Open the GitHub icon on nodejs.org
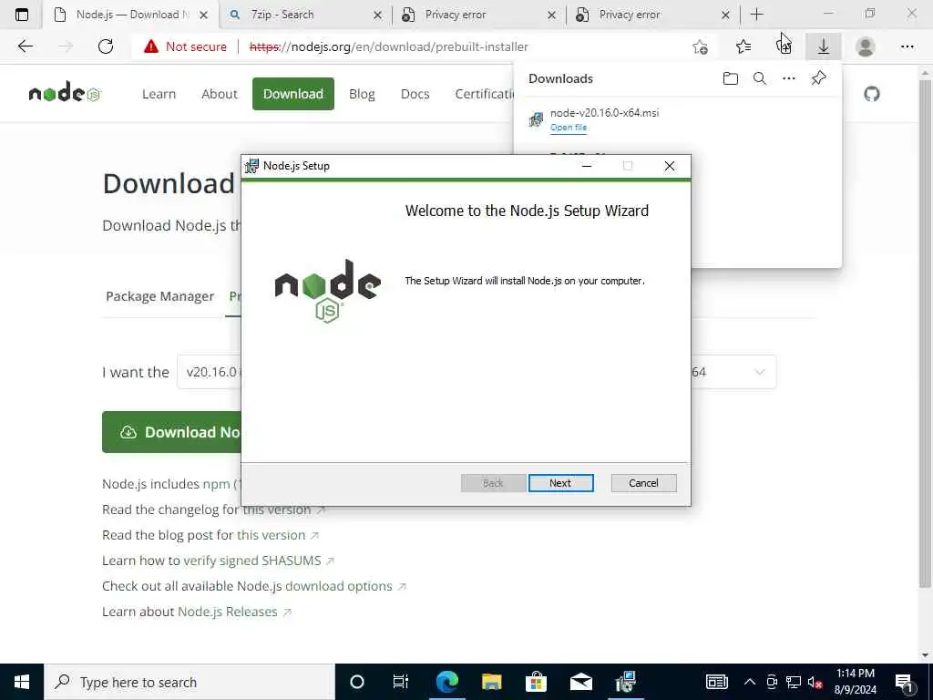The image size is (933, 700). (x=872, y=94)
